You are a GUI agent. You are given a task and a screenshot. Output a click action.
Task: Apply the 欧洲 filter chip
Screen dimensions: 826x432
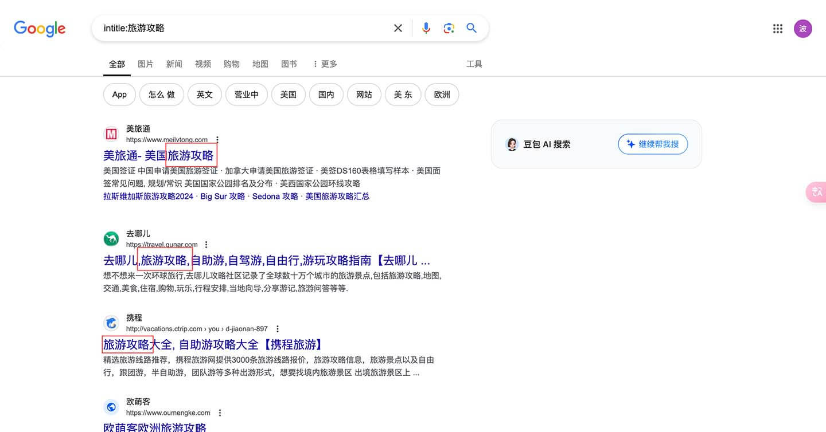tap(442, 95)
